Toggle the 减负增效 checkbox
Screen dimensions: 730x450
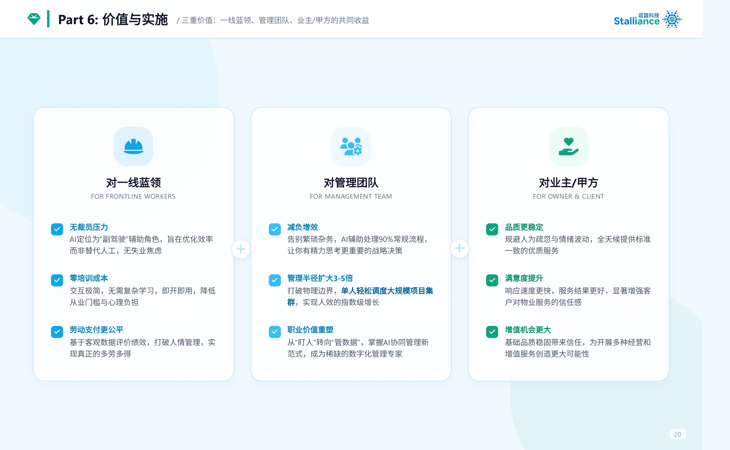click(275, 229)
